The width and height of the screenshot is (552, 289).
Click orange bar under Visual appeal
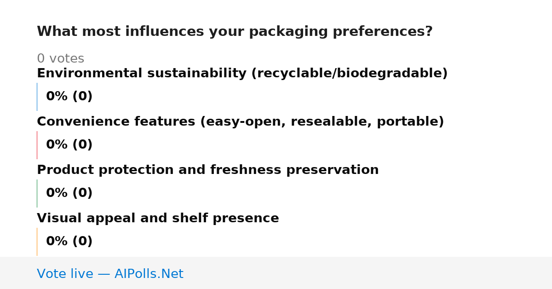click(x=37, y=242)
